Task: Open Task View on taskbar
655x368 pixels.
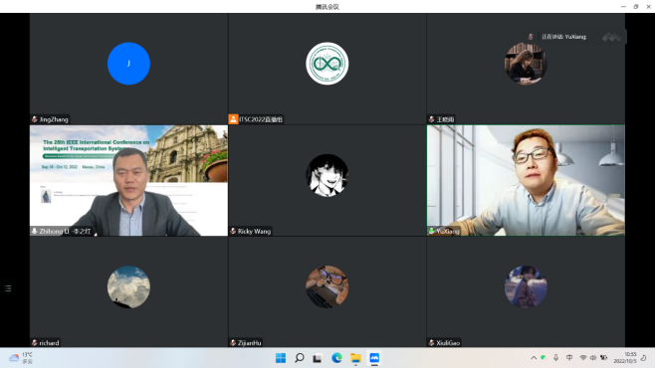Action: (x=318, y=358)
